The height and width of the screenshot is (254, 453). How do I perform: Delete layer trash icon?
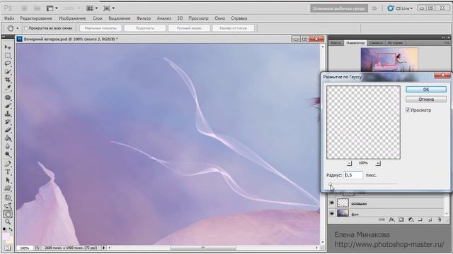click(440, 219)
